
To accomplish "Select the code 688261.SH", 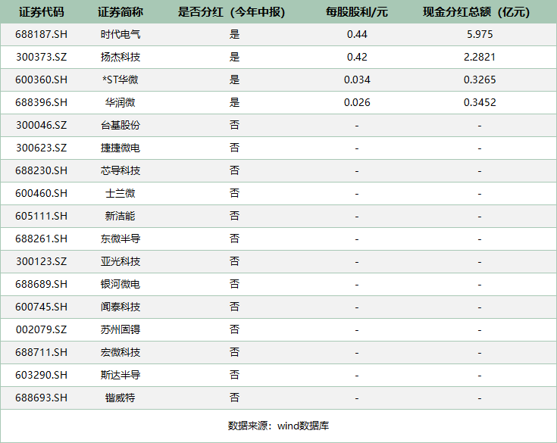I will click(41, 239).
